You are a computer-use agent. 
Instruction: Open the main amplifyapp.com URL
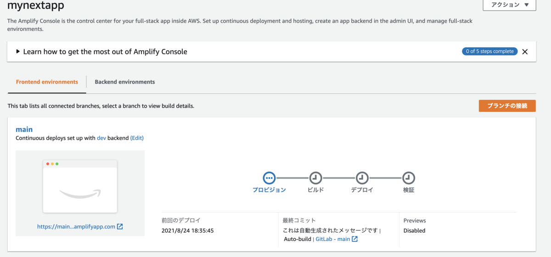tap(76, 226)
